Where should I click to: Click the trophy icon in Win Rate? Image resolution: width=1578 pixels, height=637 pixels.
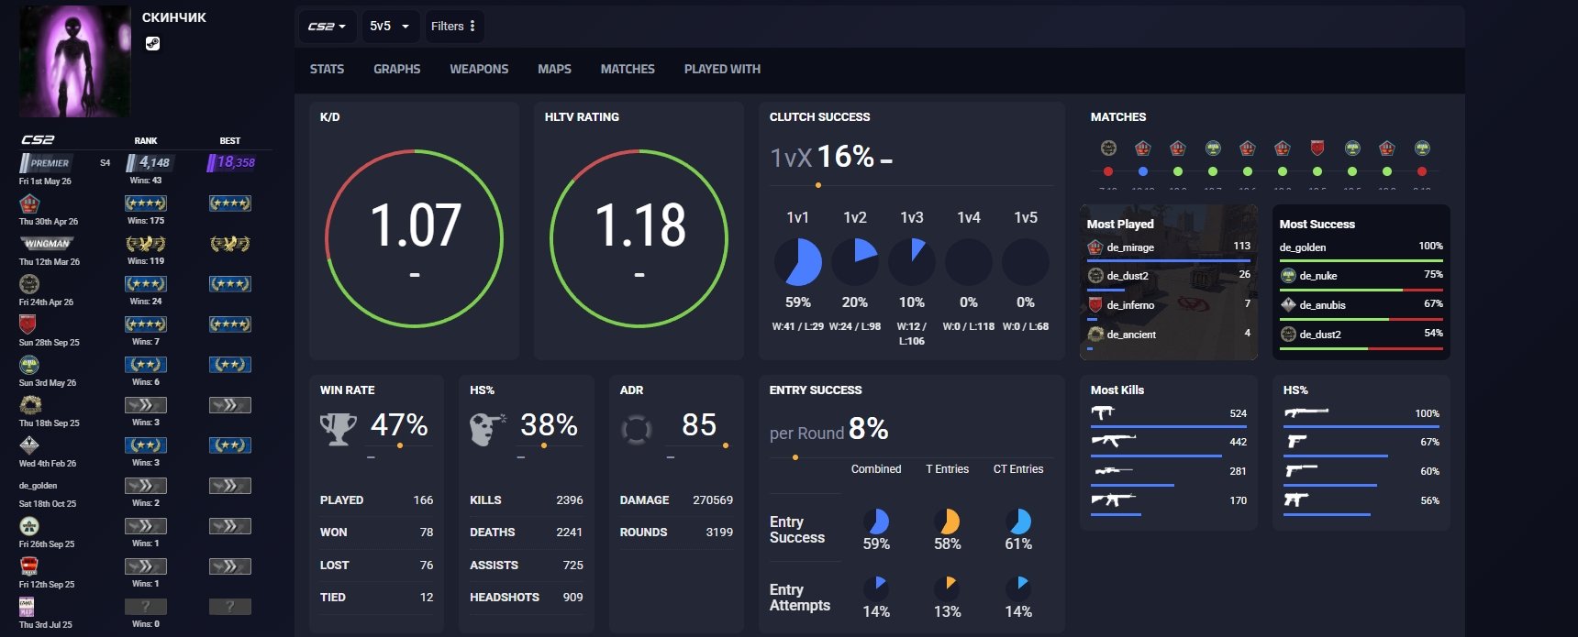(x=338, y=428)
